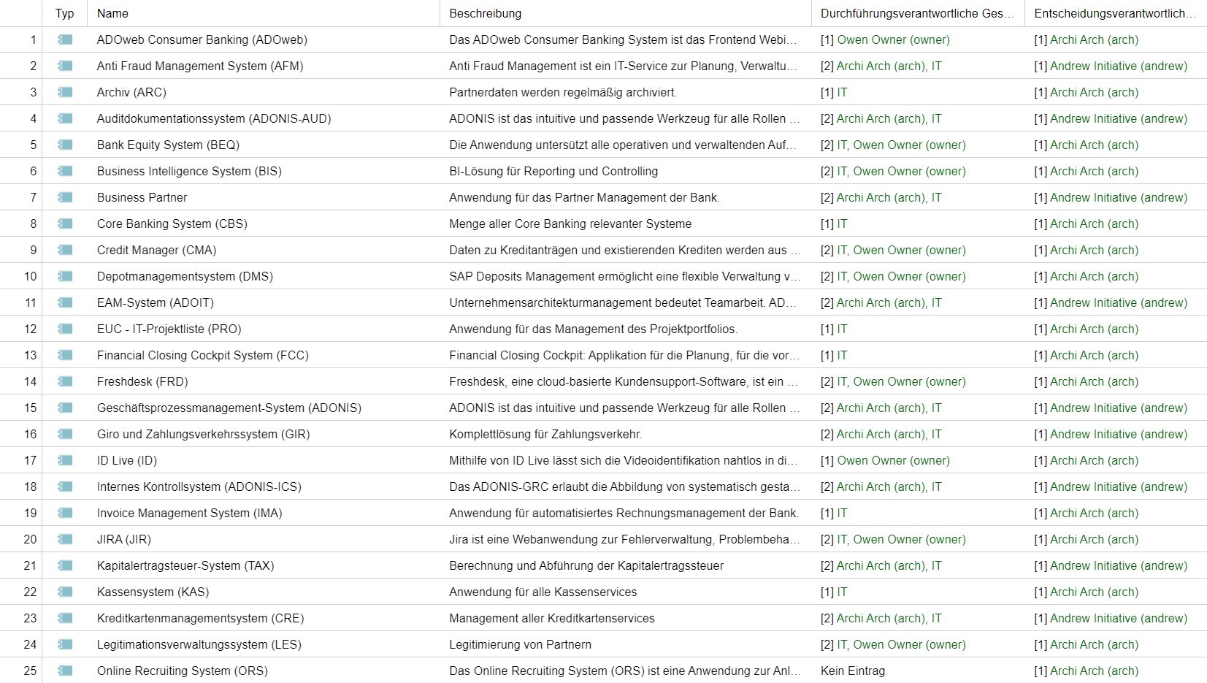Select the Credit Manager (CMA) name

(157, 250)
